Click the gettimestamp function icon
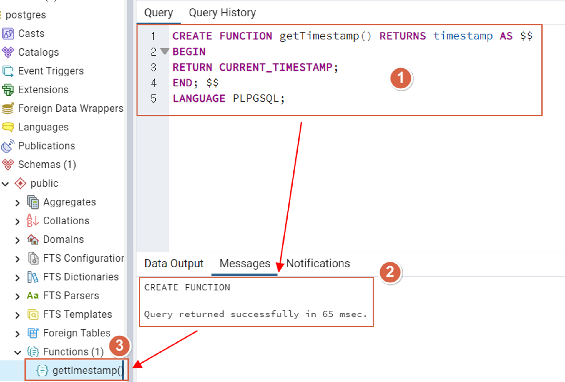 42,370
